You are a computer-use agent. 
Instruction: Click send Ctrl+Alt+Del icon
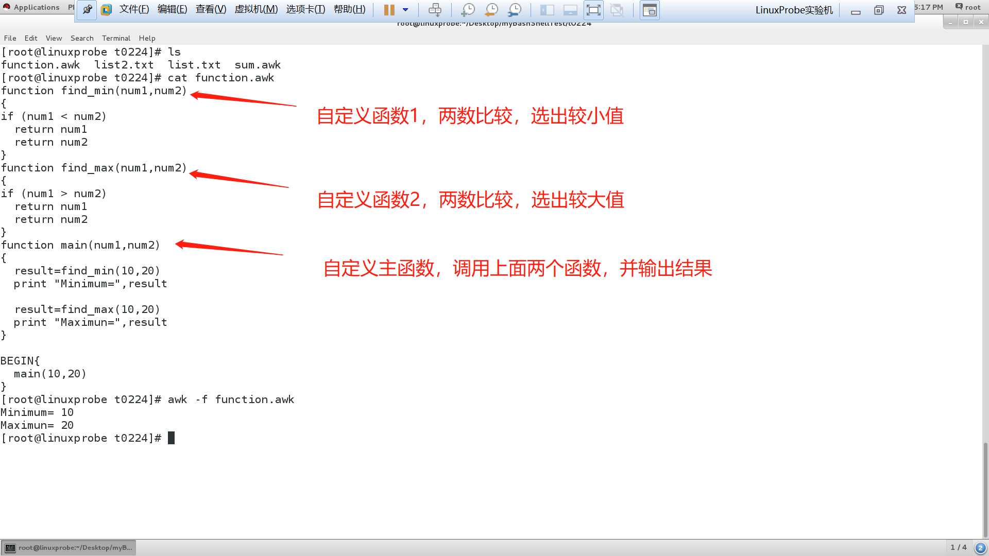pos(435,10)
